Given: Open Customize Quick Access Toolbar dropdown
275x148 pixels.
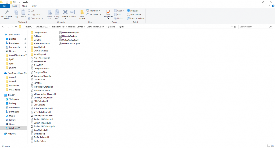Looking at the screenshot, I should coord(19,2).
